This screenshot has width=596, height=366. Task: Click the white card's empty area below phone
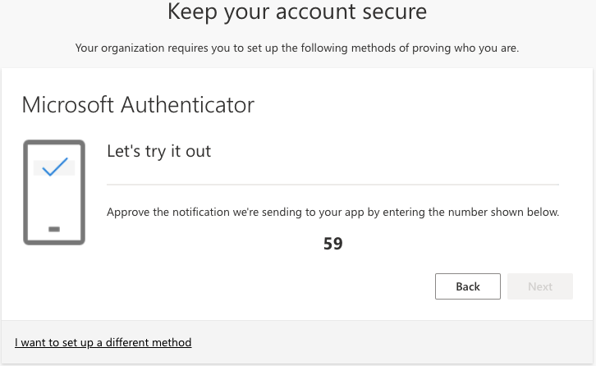[x=164, y=287]
